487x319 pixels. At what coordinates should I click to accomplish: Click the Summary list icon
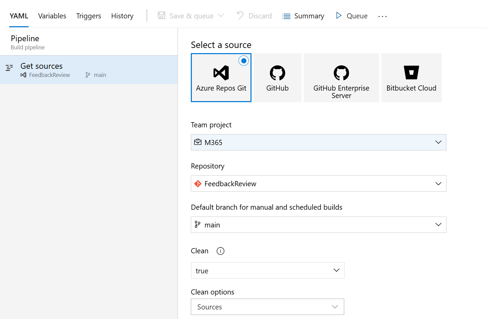click(x=286, y=16)
